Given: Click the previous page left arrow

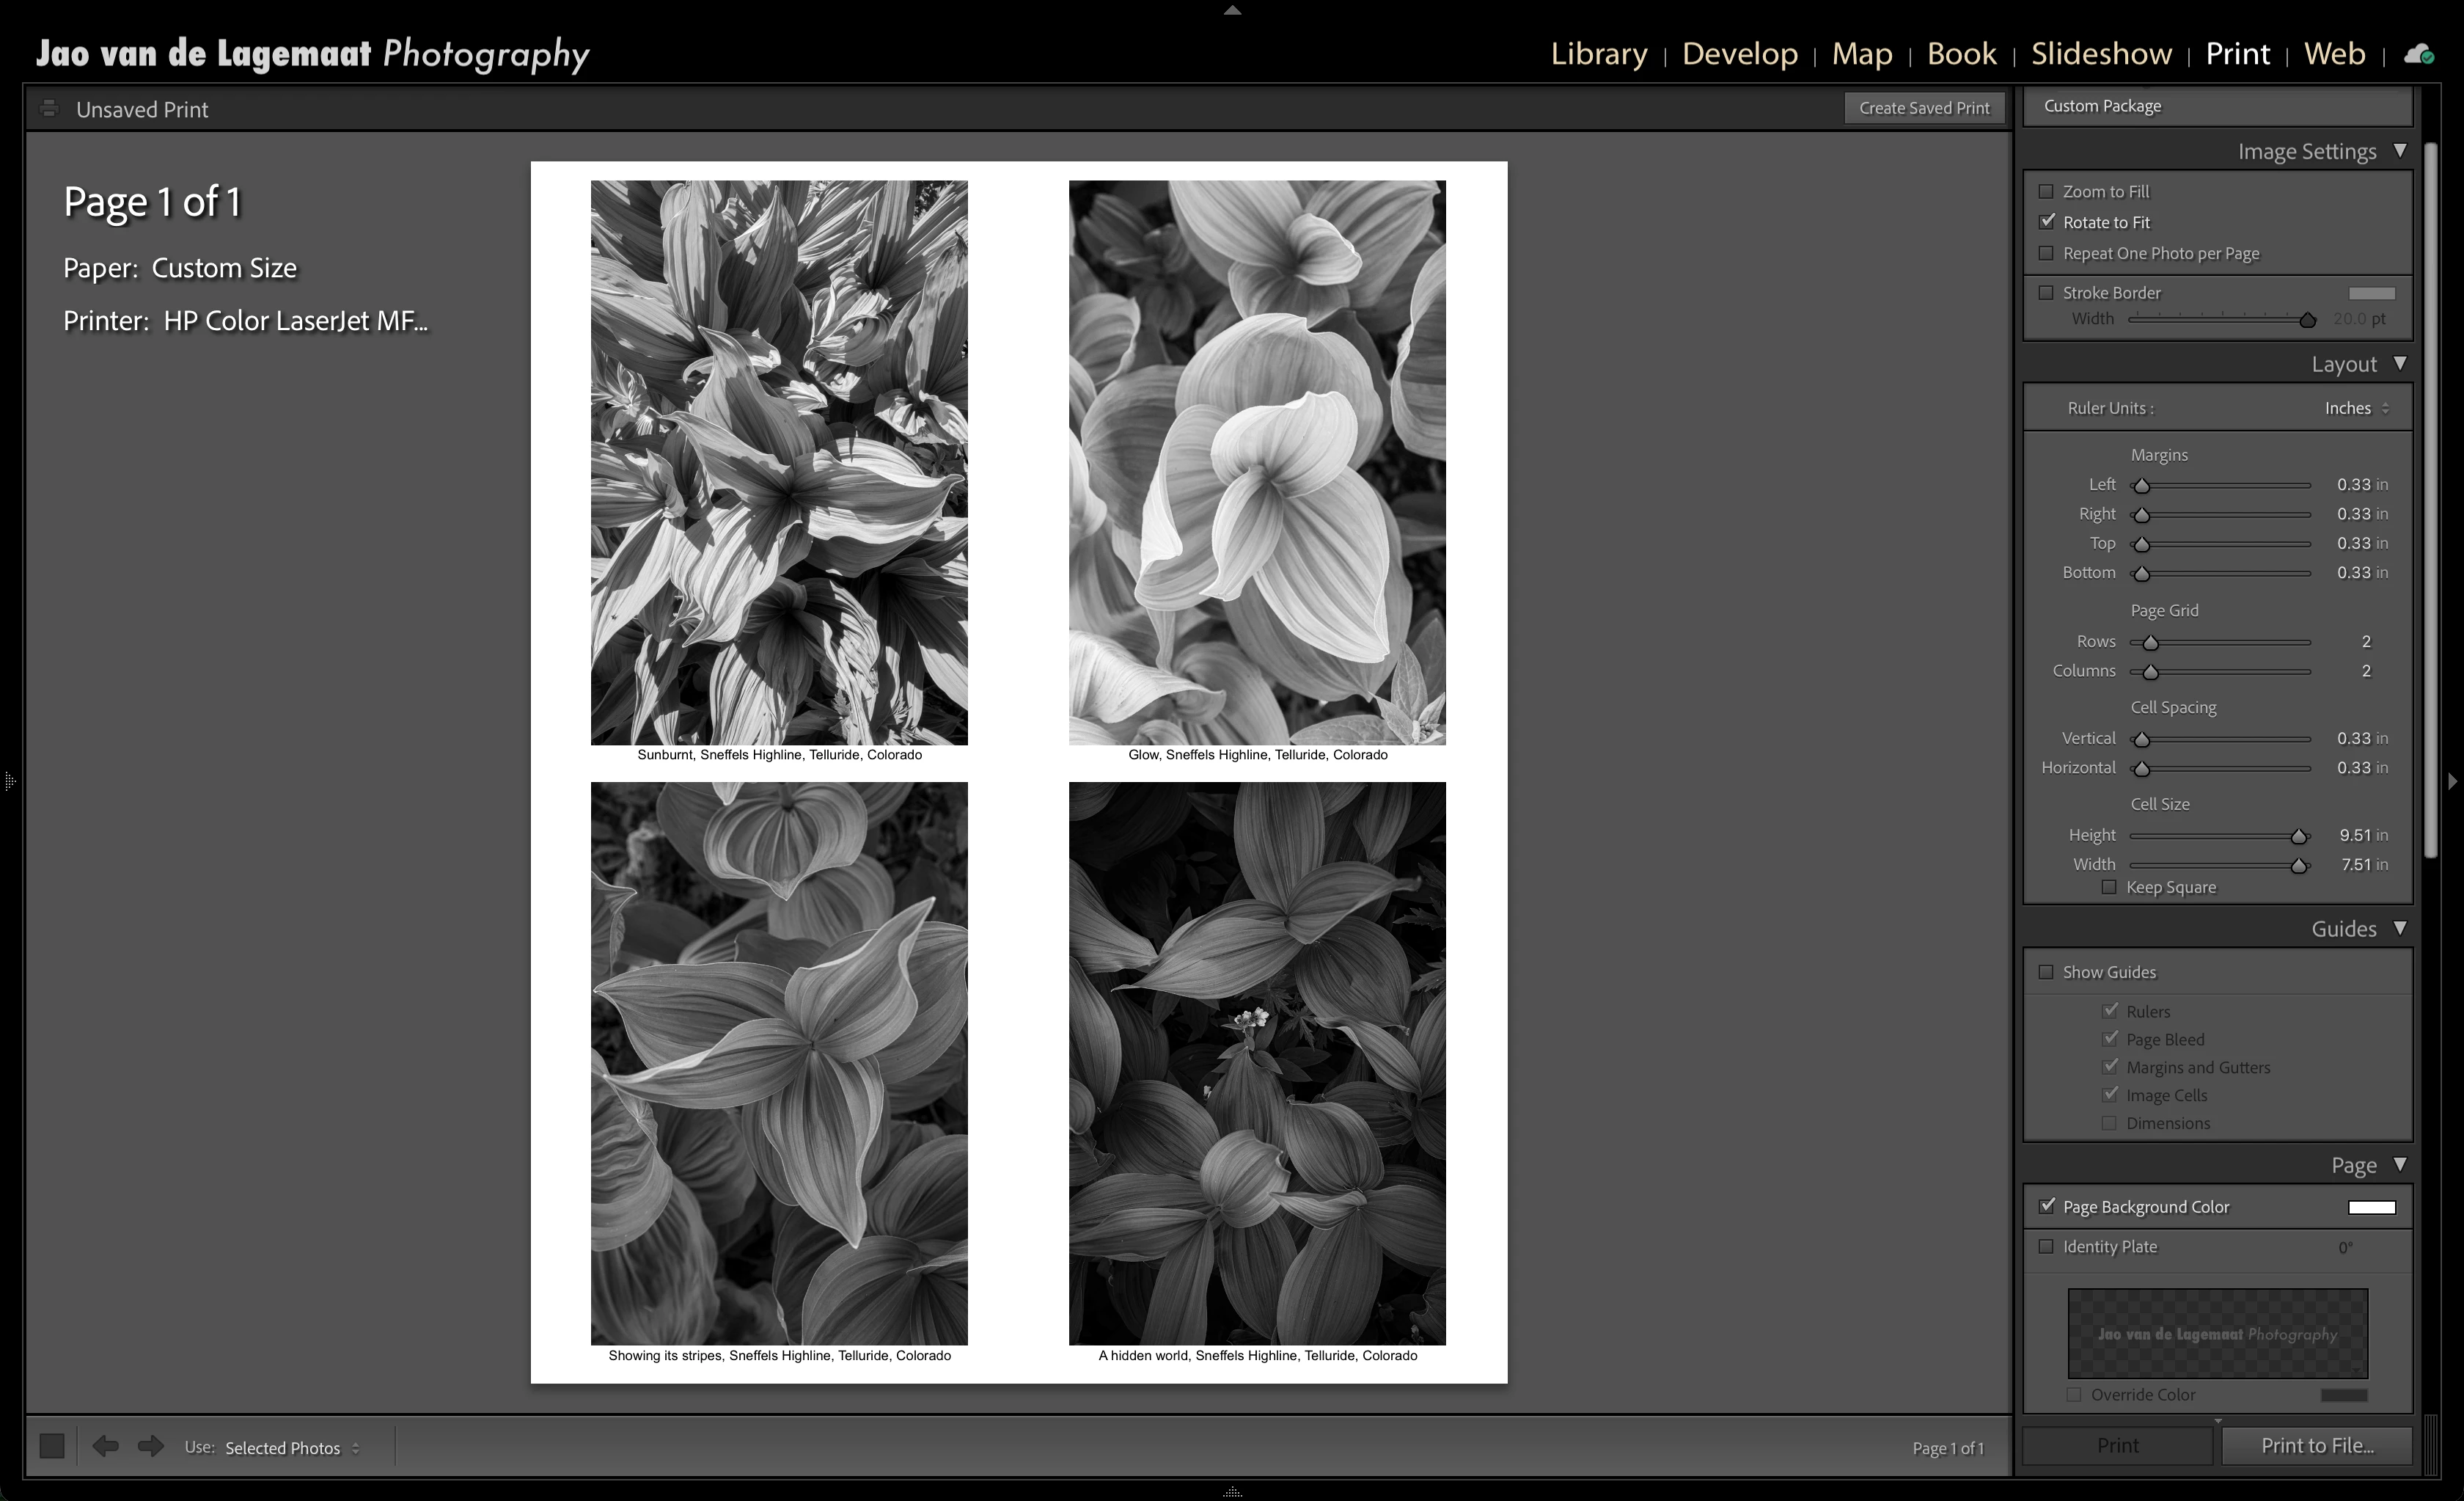Looking at the screenshot, I should point(105,1446).
